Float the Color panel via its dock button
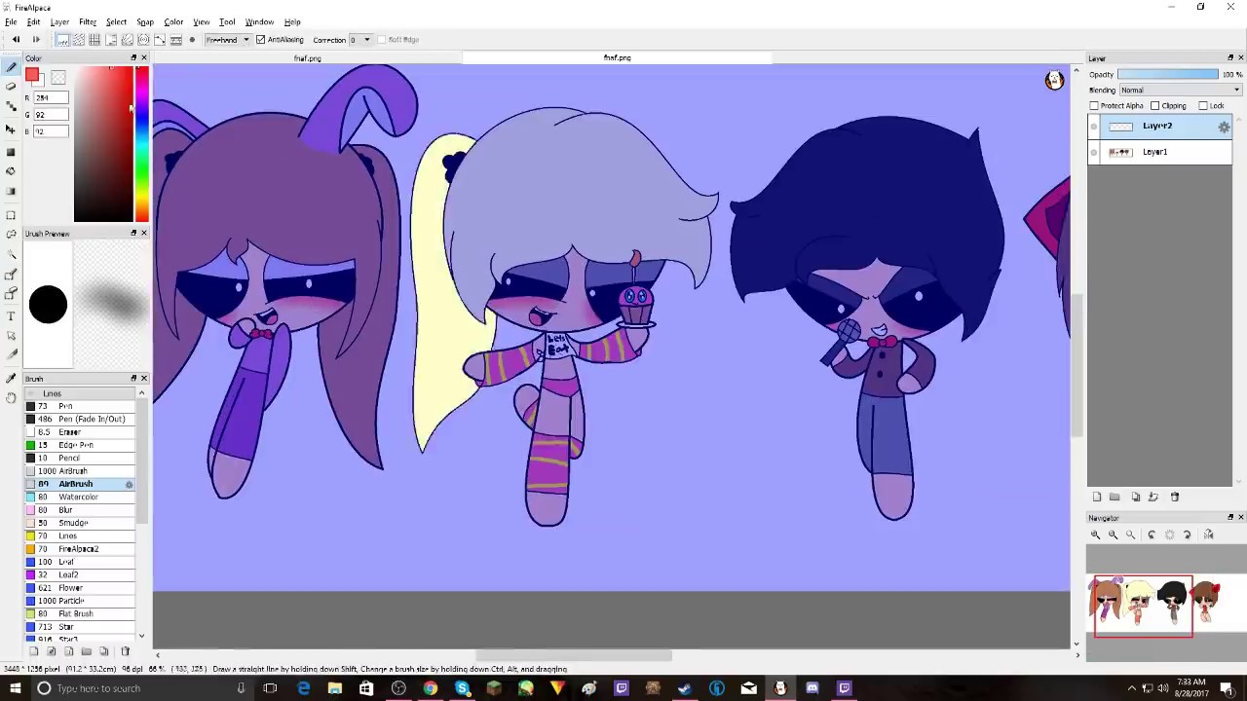Viewport: 1247px width, 701px height. 134,58
